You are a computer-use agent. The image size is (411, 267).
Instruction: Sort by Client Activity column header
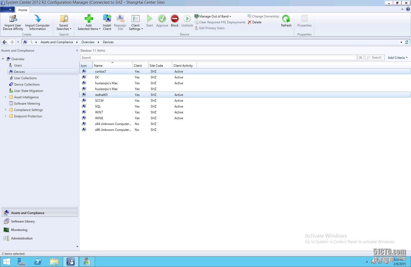pyautogui.click(x=184, y=65)
